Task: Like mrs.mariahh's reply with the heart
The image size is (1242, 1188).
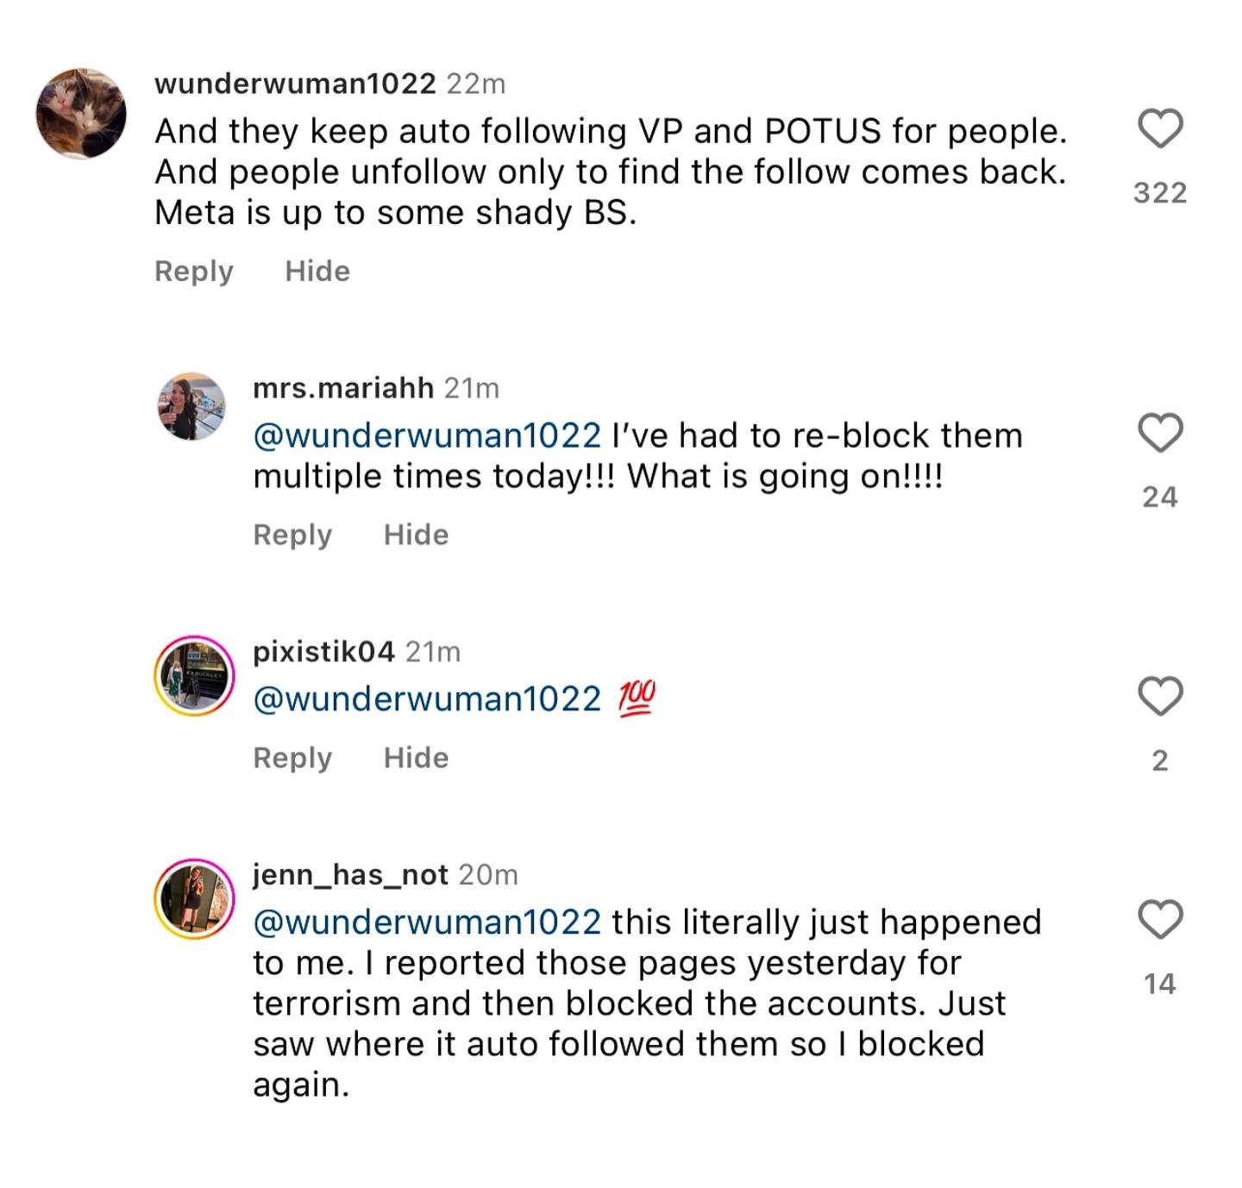Action: click(1160, 433)
